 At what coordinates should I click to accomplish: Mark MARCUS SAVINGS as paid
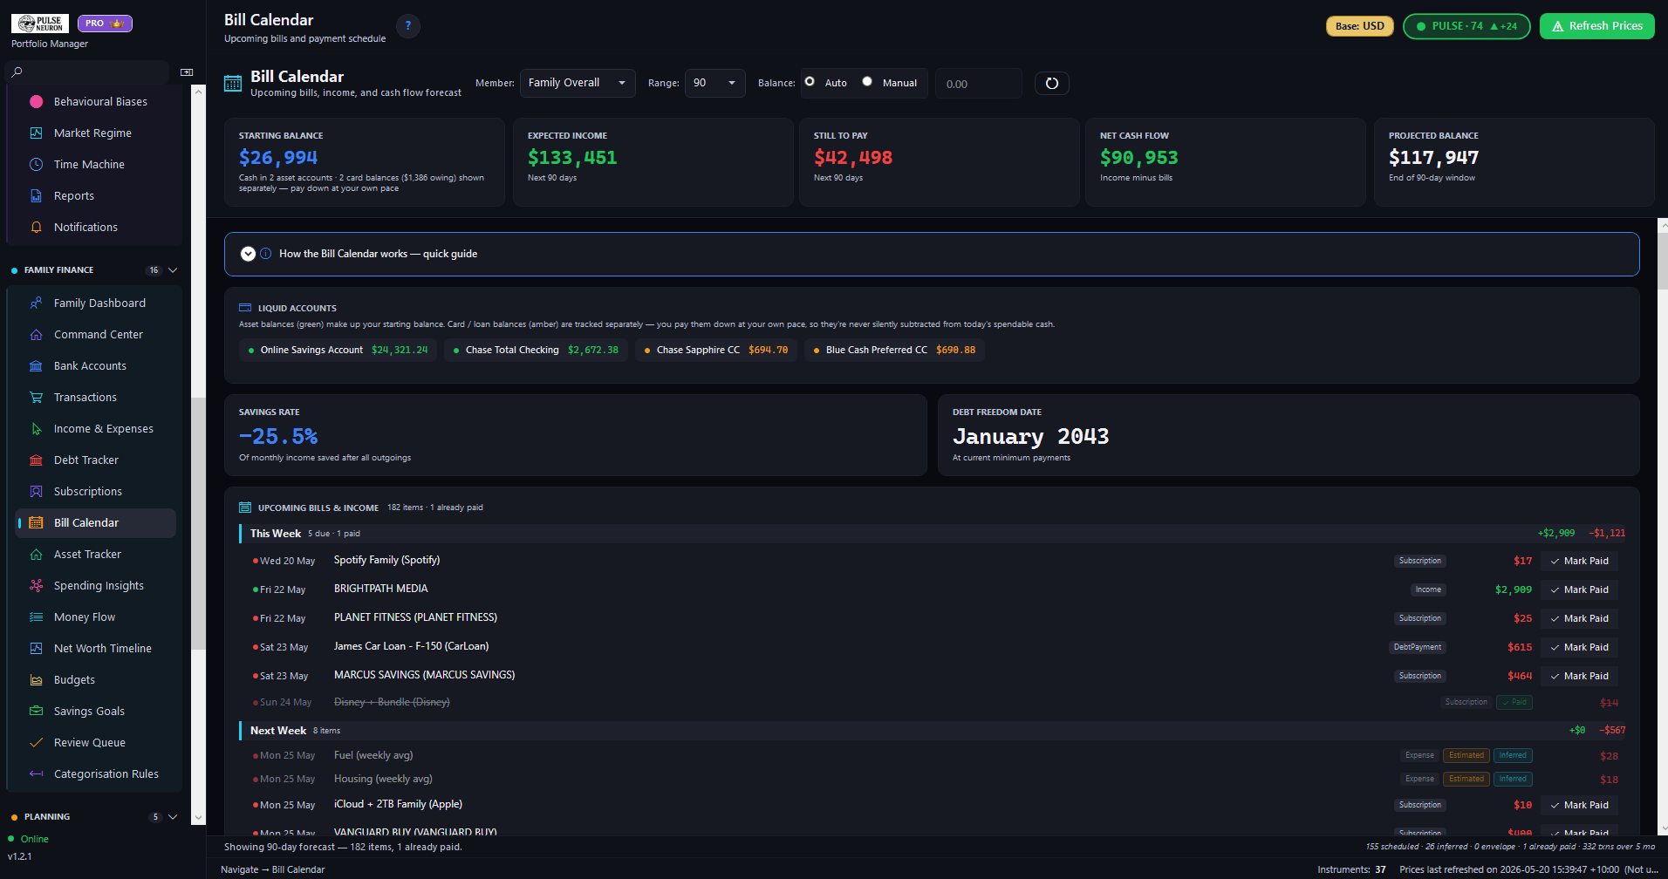click(1579, 676)
